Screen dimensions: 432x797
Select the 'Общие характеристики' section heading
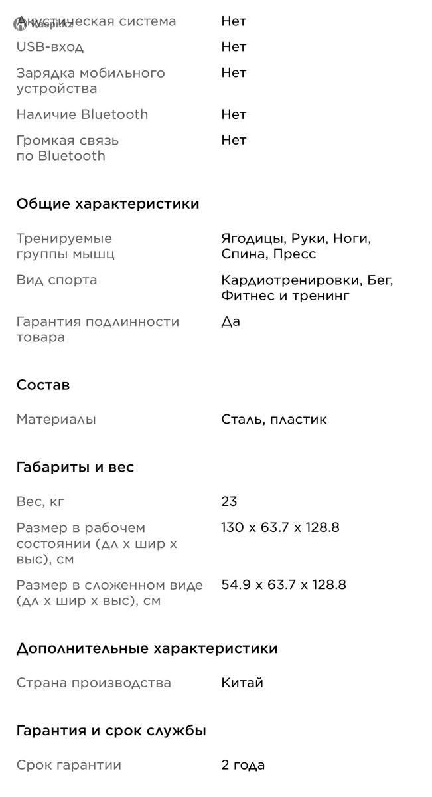108,204
